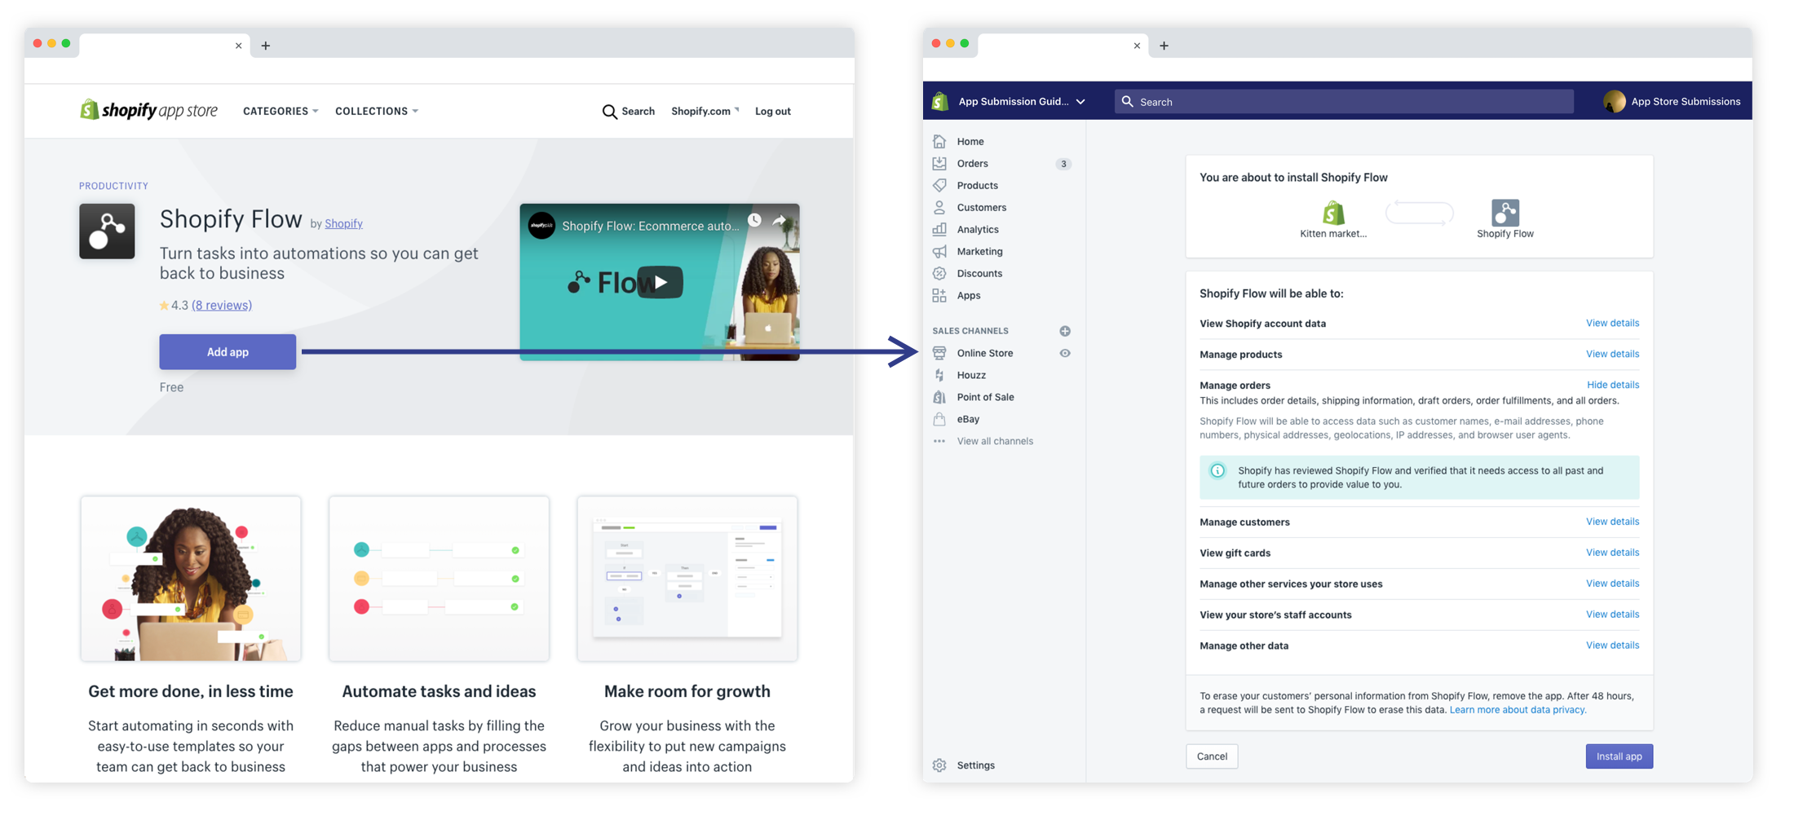View details for Manage products
1794x829 pixels.
1612,354
